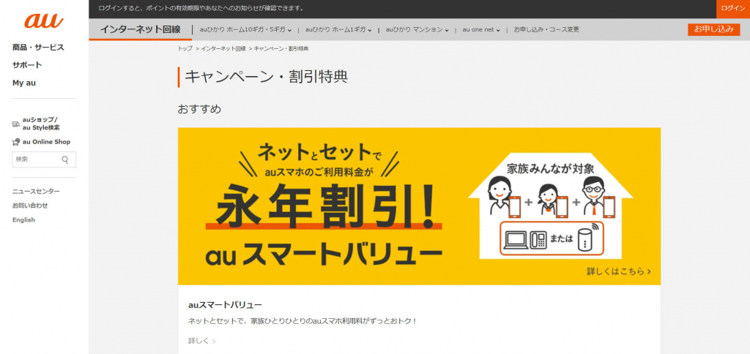Open お問い合わせ link
The width and height of the screenshot is (750, 354).
point(30,206)
